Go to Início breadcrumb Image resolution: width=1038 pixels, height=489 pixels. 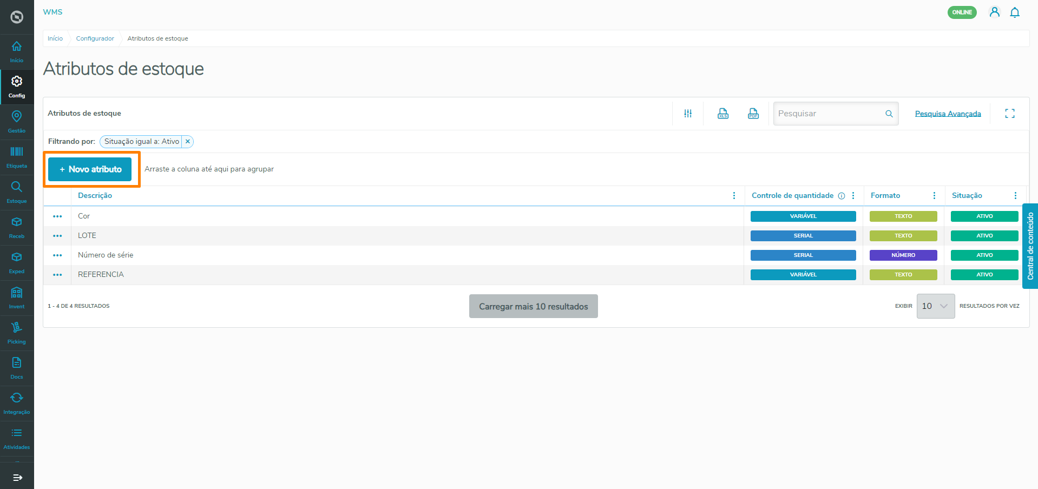click(55, 38)
